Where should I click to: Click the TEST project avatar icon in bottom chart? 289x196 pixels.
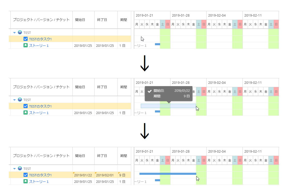point(20,169)
